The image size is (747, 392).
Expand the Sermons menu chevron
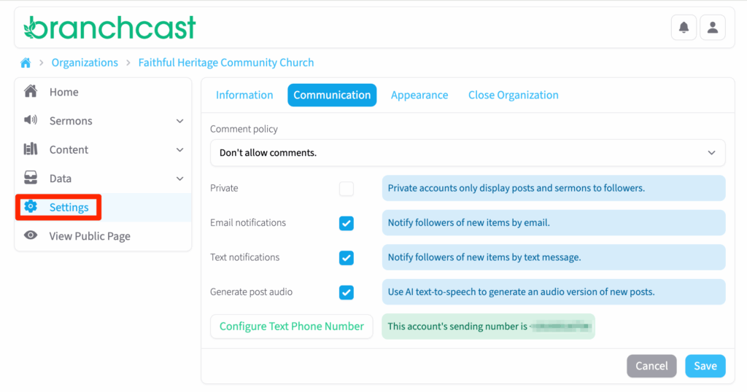pos(180,121)
